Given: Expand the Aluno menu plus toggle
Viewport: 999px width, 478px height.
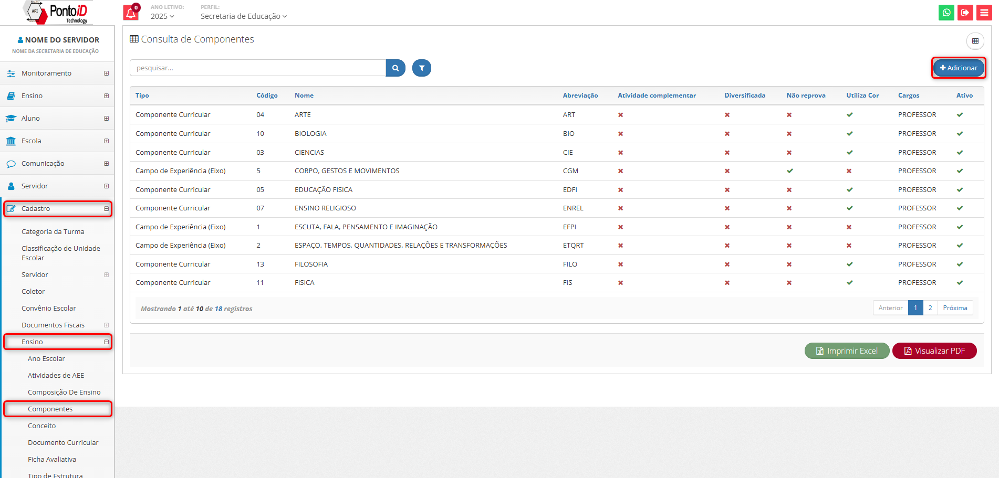Looking at the screenshot, I should 106,119.
